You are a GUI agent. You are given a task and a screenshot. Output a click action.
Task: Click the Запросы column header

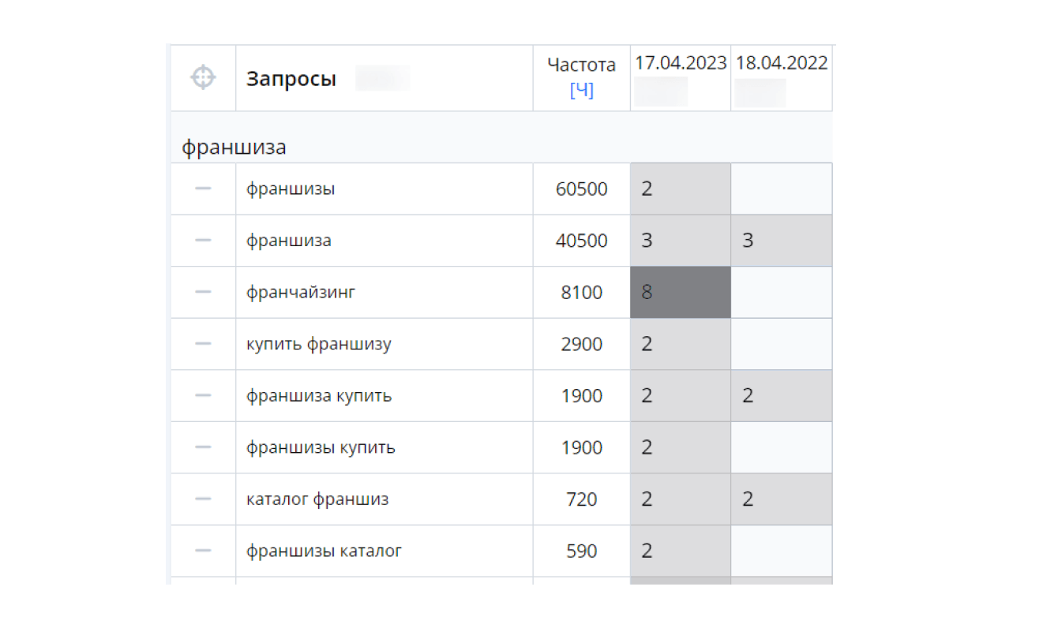pos(291,79)
